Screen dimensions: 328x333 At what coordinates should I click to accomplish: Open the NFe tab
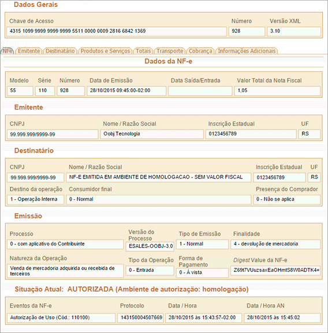click(8, 51)
